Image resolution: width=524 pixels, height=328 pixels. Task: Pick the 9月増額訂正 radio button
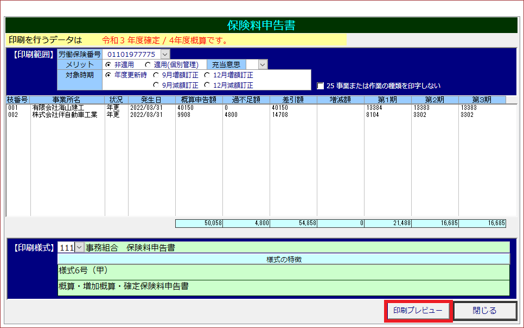tap(156, 75)
